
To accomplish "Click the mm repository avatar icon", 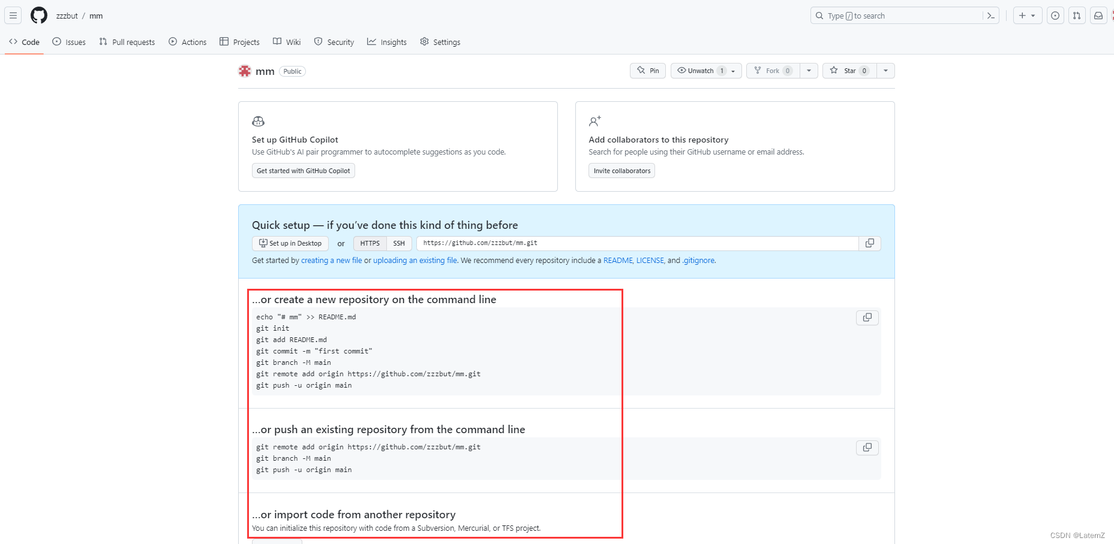I will tap(245, 71).
